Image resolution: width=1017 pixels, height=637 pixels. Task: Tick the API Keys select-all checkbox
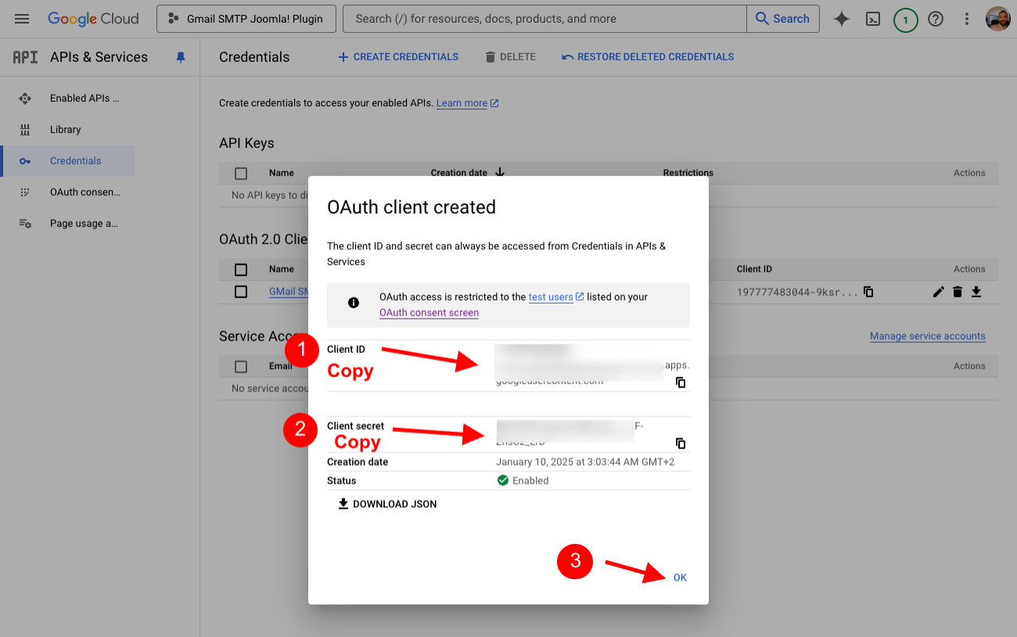coord(241,174)
